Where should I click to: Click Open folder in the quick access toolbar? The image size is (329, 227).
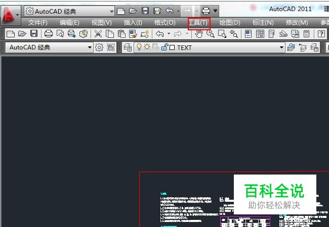coord(133,11)
